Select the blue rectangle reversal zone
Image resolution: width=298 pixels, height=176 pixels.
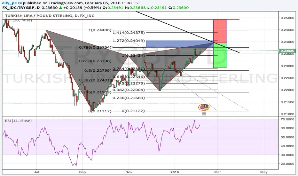(x=179, y=44)
